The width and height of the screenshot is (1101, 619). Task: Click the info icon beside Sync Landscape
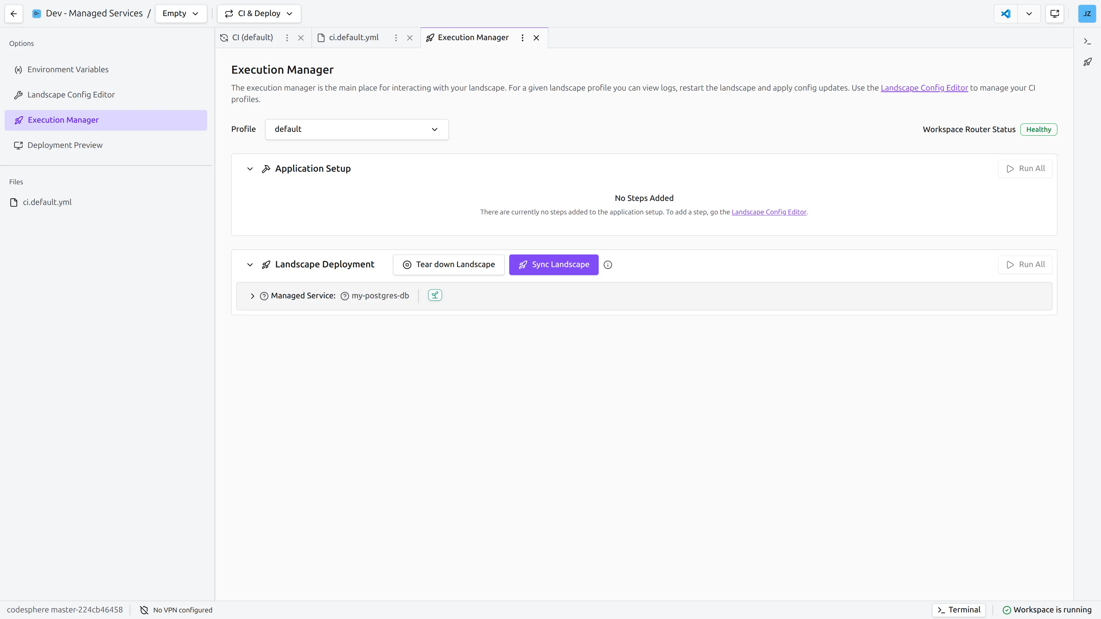[608, 265]
